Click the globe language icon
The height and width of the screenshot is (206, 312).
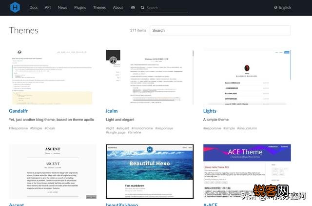pyautogui.click(x=275, y=8)
